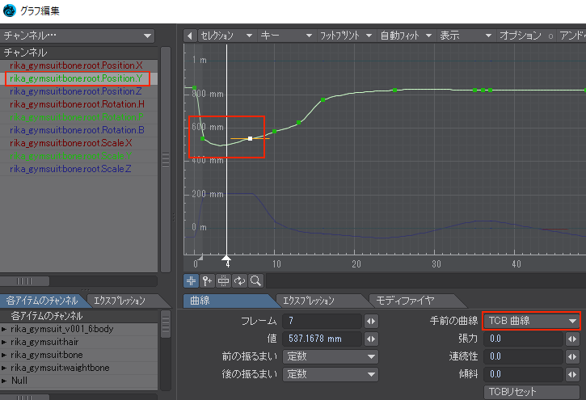Click the 張力 value field
586x400 pixels.
pos(523,339)
